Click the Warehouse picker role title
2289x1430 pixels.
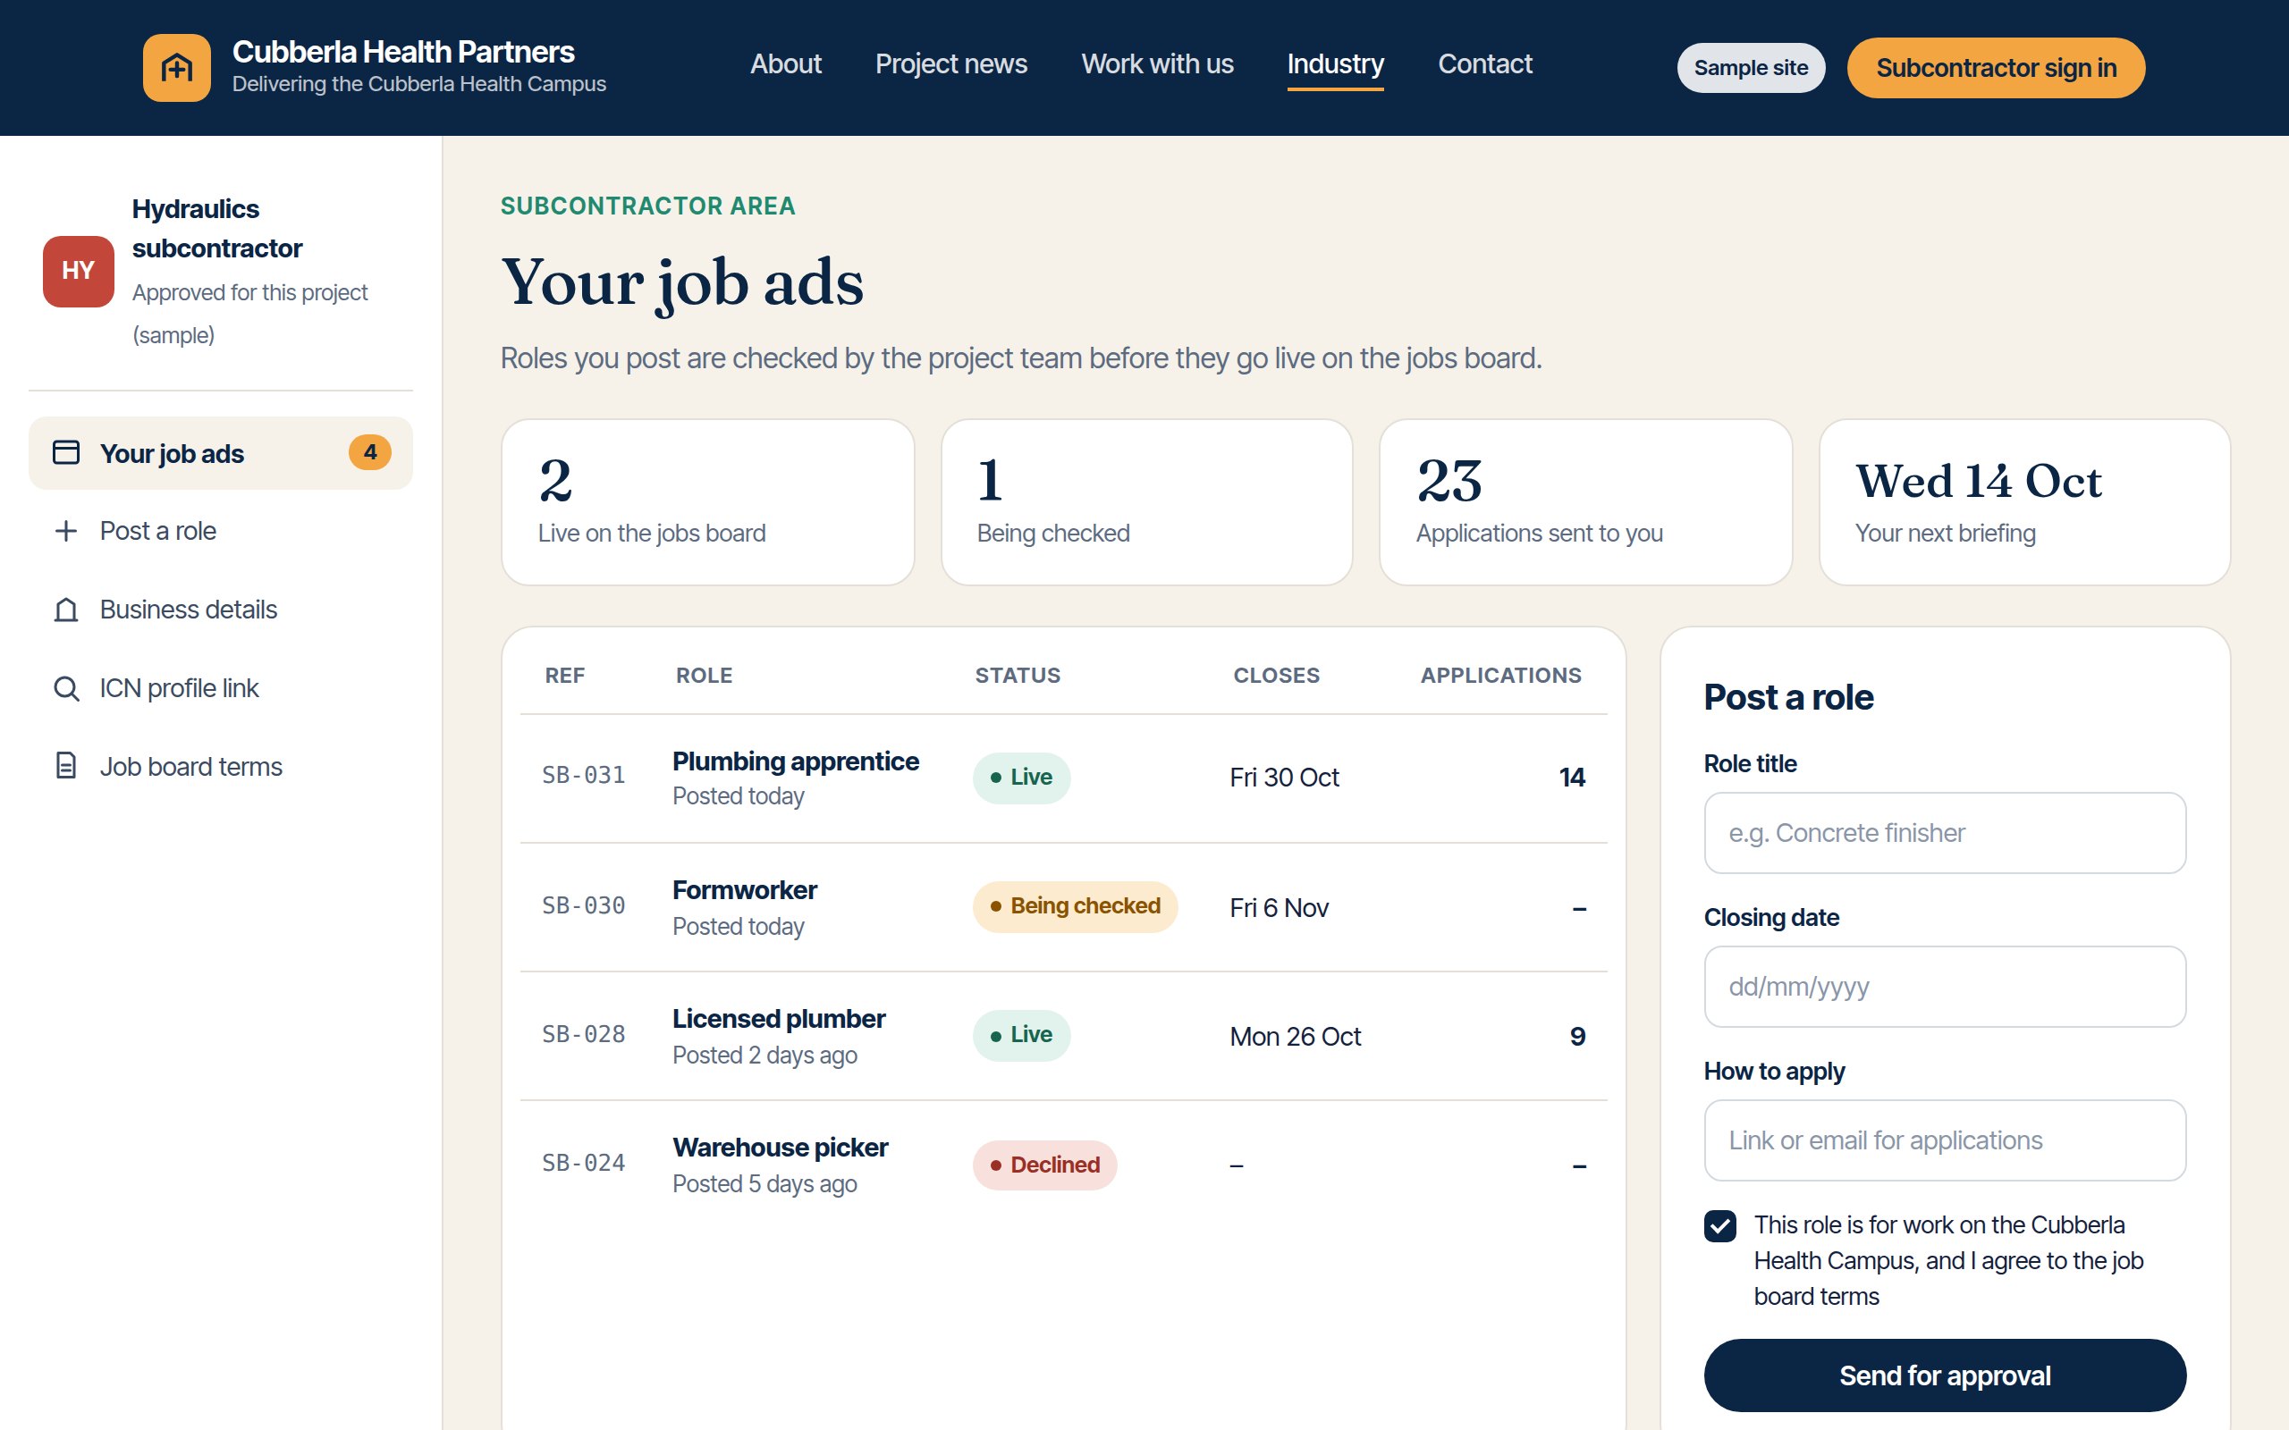pyautogui.click(x=780, y=1148)
